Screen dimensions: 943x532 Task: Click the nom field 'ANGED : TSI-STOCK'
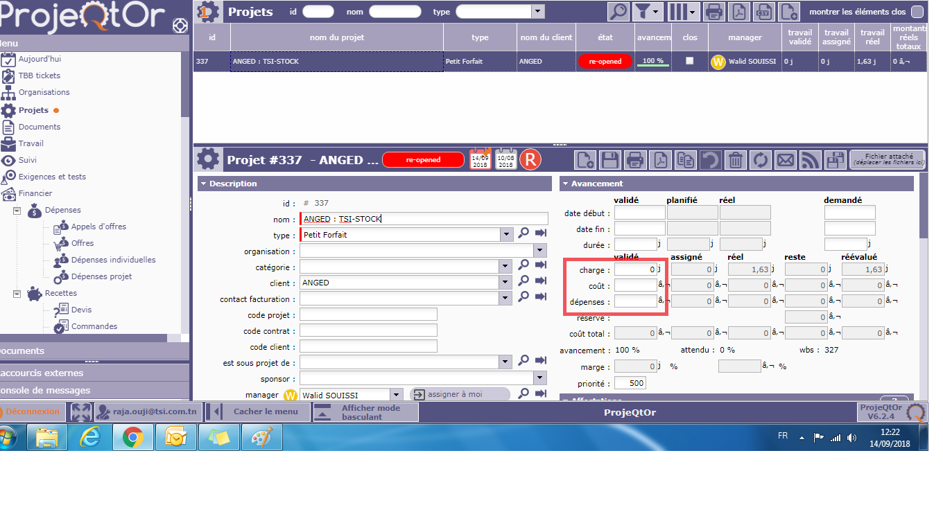pos(424,219)
